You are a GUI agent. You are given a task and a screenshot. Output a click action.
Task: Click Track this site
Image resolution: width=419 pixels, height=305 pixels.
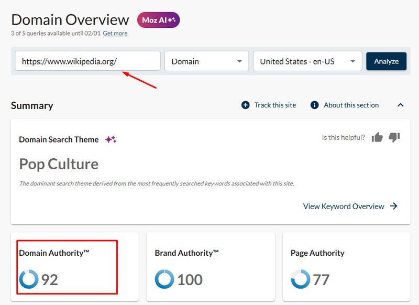[x=275, y=105]
